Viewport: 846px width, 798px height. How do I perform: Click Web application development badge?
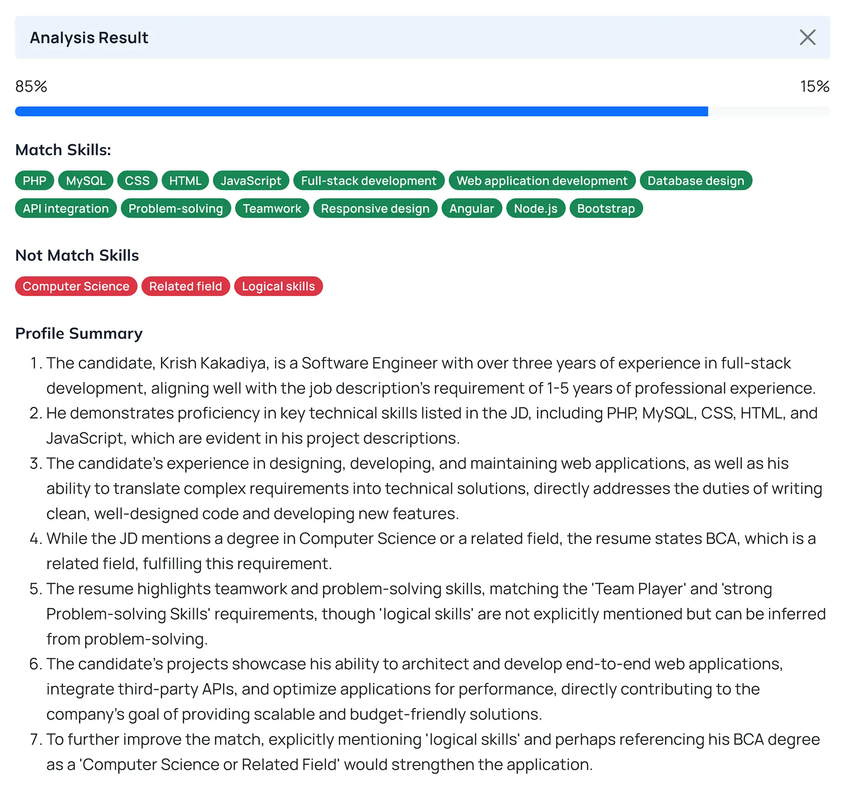[542, 181]
